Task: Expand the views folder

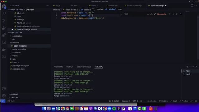Action: pos(15,56)
